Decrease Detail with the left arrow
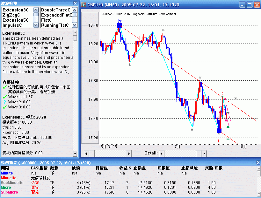This screenshot has height=198, width=261. coord(161,154)
